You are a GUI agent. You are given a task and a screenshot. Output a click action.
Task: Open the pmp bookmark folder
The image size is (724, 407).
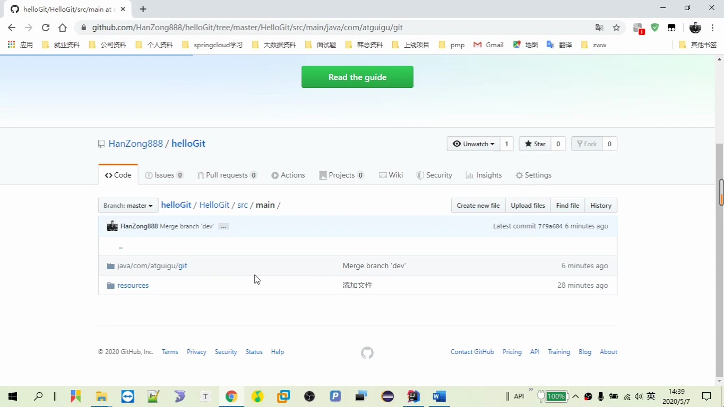[452, 45]
